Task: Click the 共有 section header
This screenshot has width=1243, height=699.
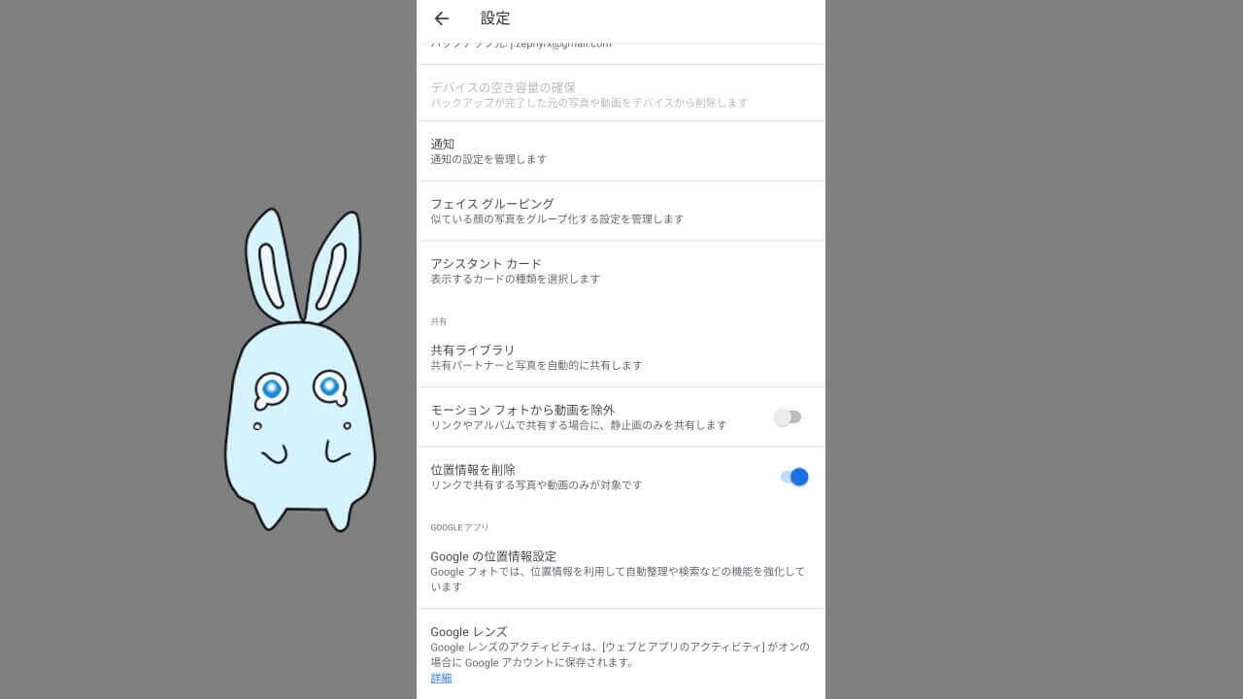Action: click(439, 321)
